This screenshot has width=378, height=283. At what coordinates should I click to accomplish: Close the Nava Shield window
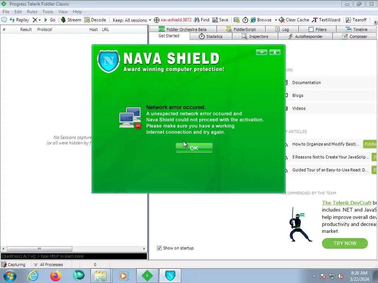[275, 52]
